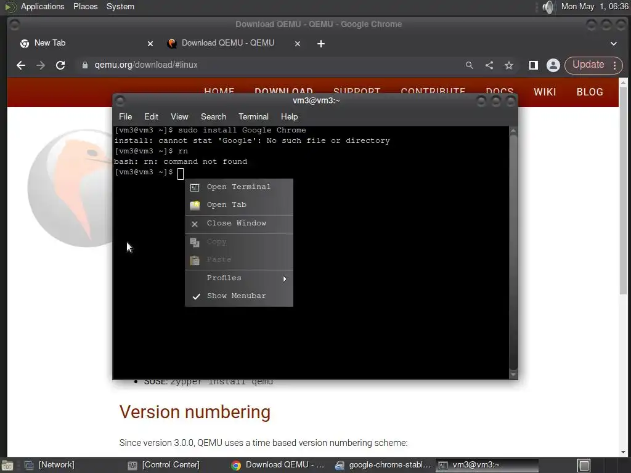The height and width of the screenshot is (473, 631).
Task: Open the Terminal menu in menubar
Action: 253,116
